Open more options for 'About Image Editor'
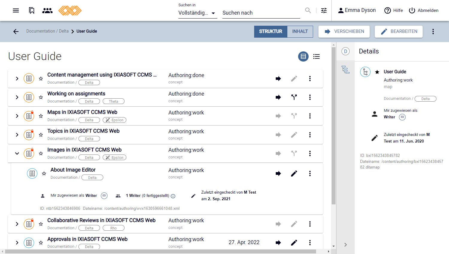The height and width of the screenshot is (254, 449). click(310, 174)
